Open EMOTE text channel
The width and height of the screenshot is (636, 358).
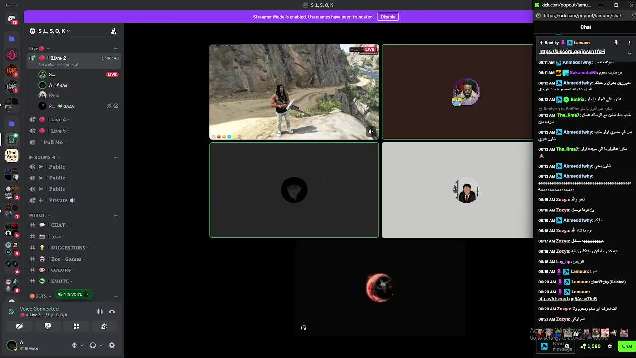[74, 281]
